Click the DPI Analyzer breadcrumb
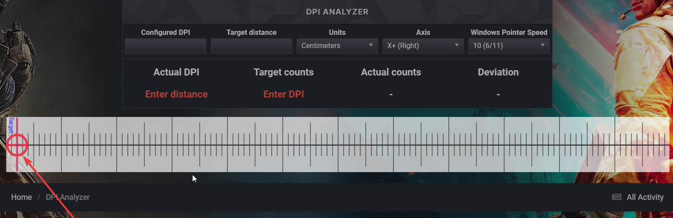 click(68, 197)
